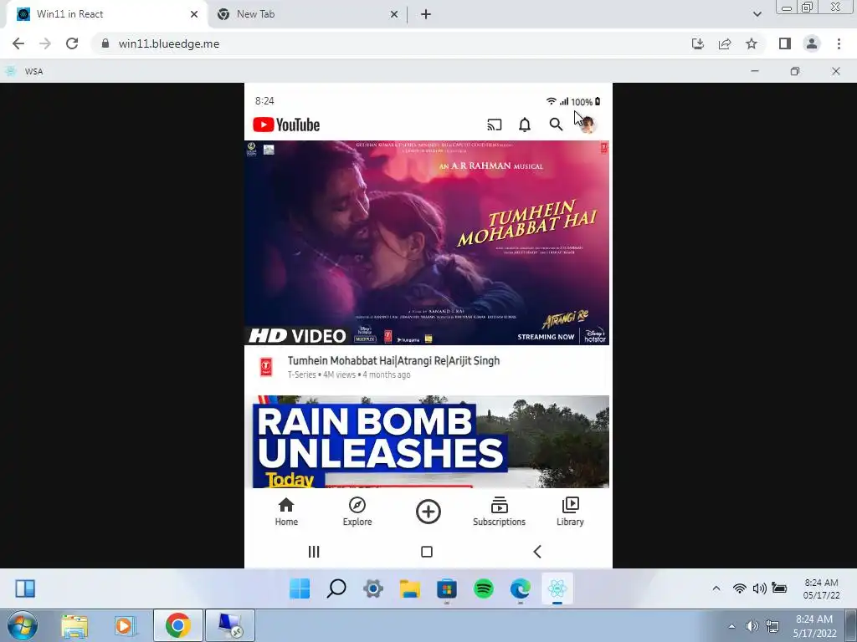This screenshot has height=642, width=857.
Task: Open Win11 tray Wi-Fi icon
Action: click(x=740, y=588)
